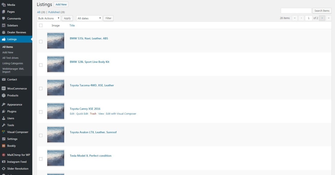Go to first page double arrow

295,18
